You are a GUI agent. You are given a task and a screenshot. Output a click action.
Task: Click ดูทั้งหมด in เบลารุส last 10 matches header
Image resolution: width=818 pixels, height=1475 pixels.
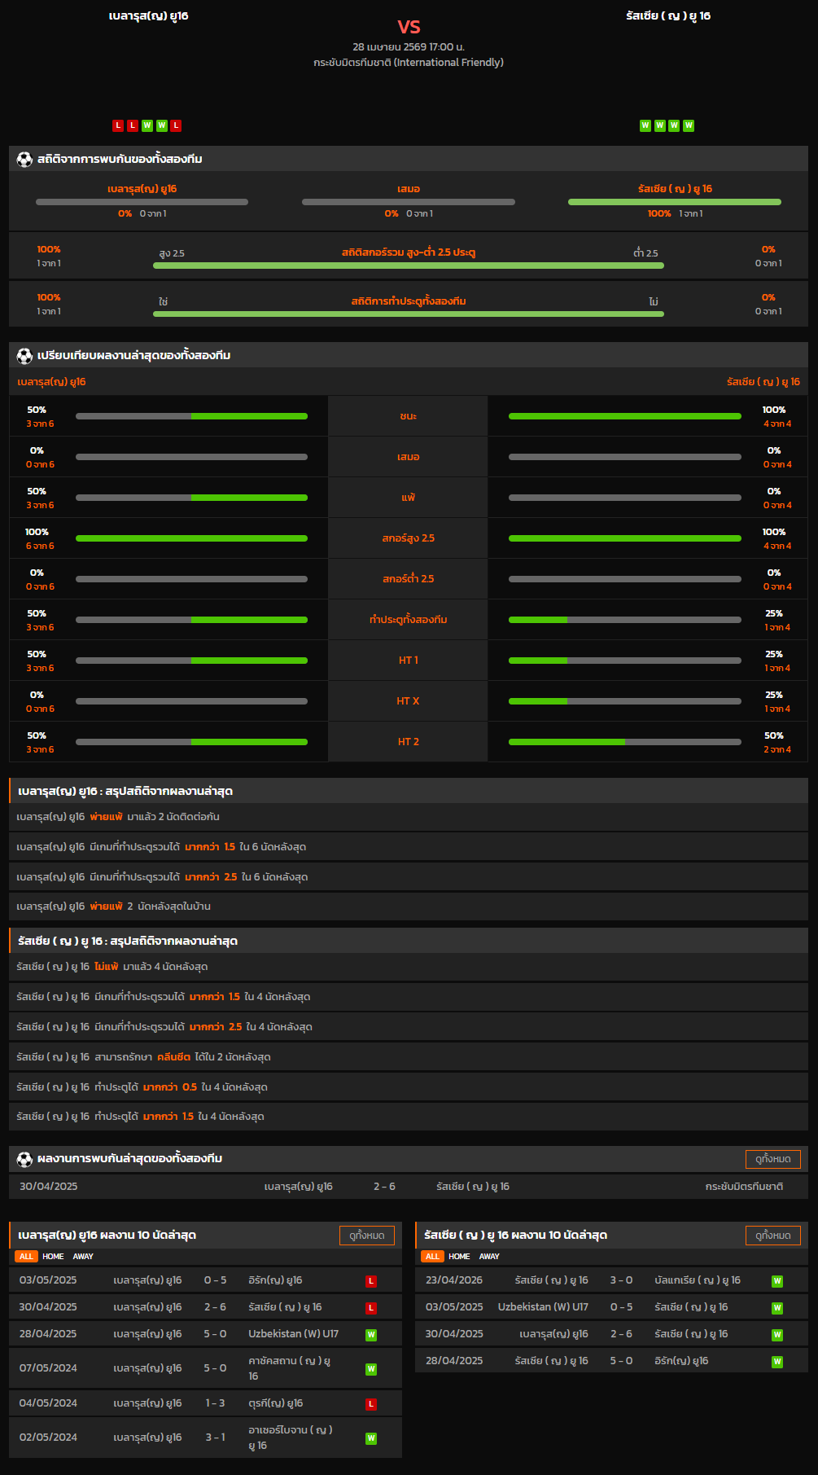[366, 1236]
